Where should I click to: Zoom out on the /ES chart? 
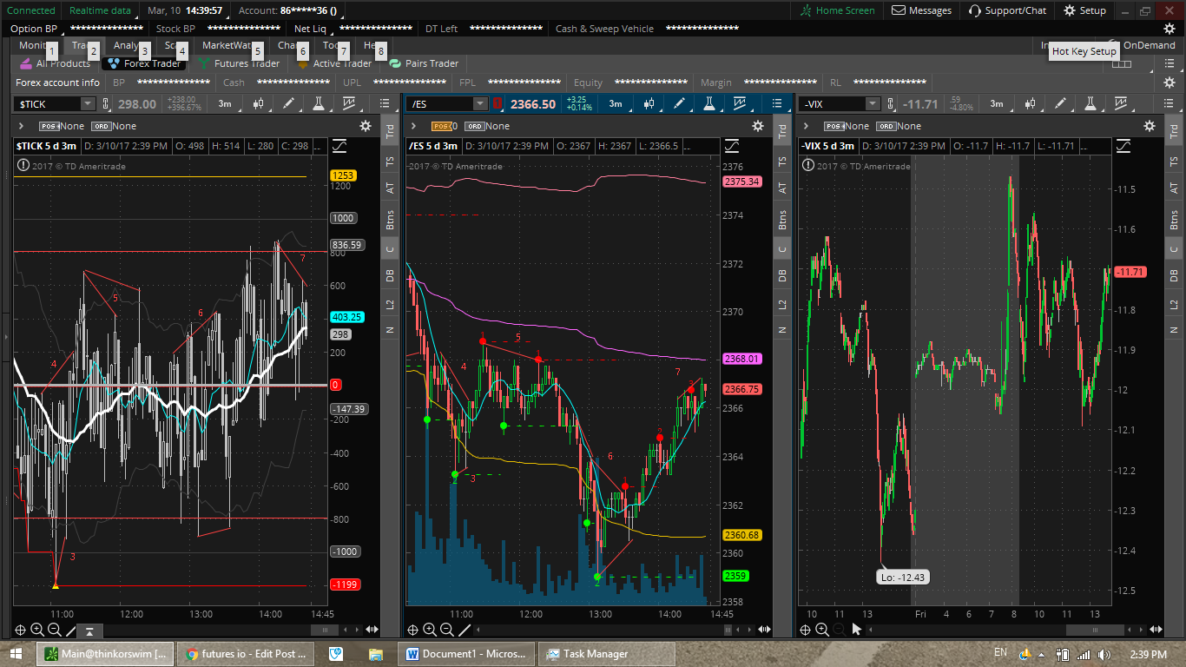[446, 630]
